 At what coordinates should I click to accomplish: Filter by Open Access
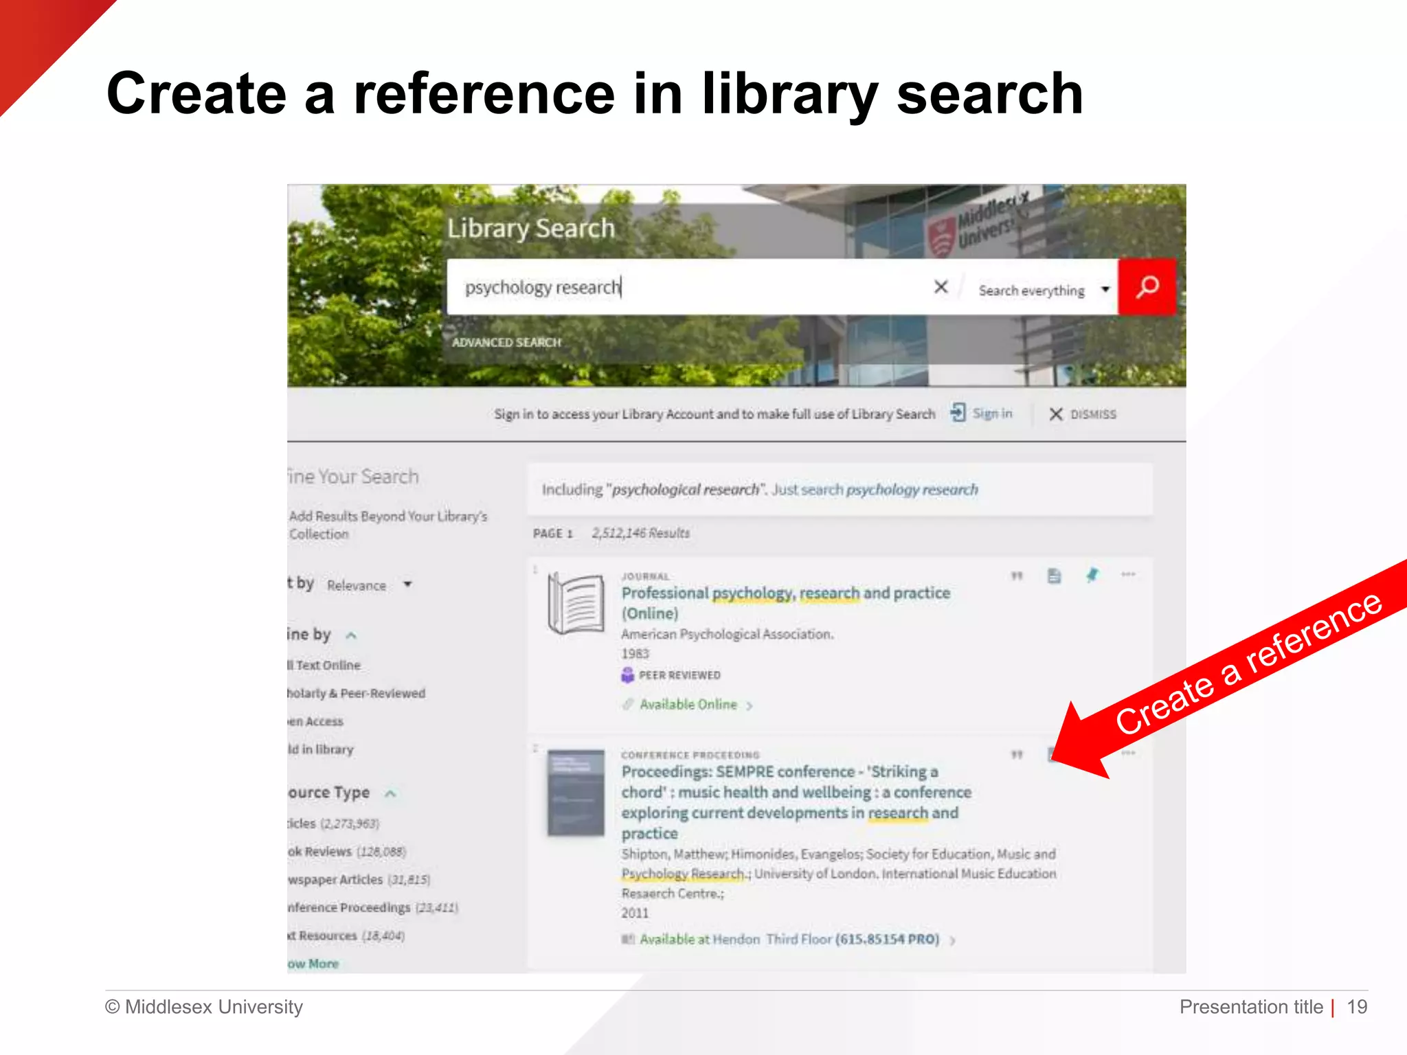coord(315,721)
